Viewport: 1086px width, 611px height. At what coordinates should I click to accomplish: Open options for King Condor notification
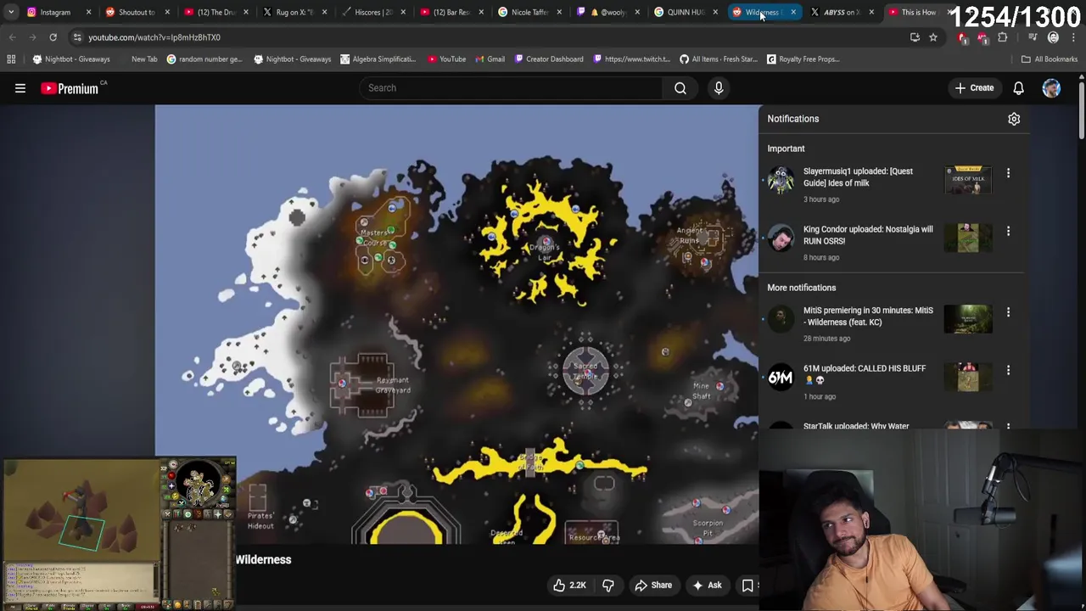pos(1008,231)
